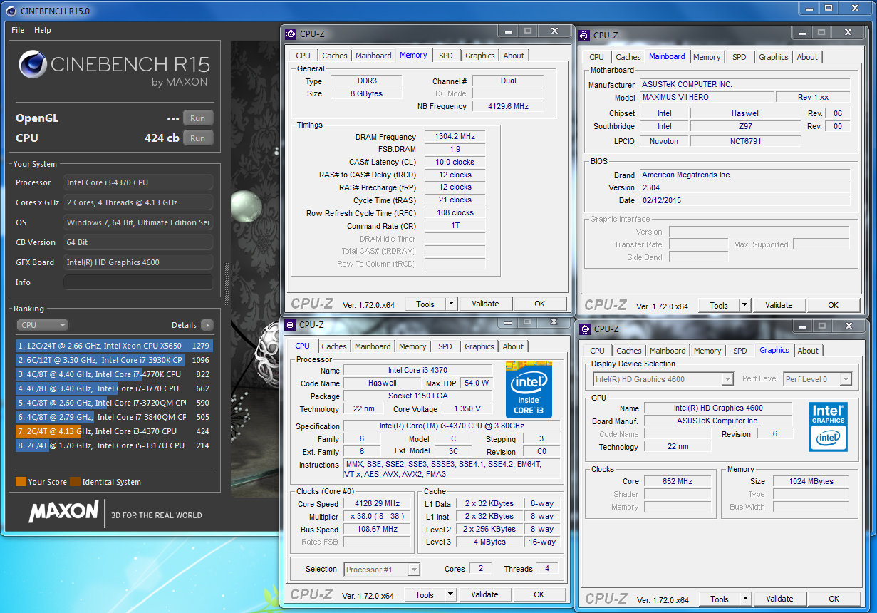Click the Identical System brown legend swatch
Viewport: 877px width, 613px height.
[75, 482]
